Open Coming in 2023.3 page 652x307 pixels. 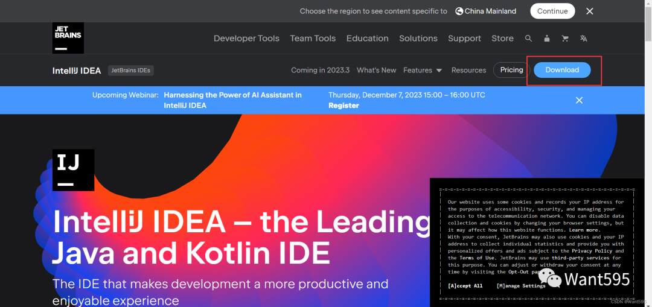click(320, 70)
